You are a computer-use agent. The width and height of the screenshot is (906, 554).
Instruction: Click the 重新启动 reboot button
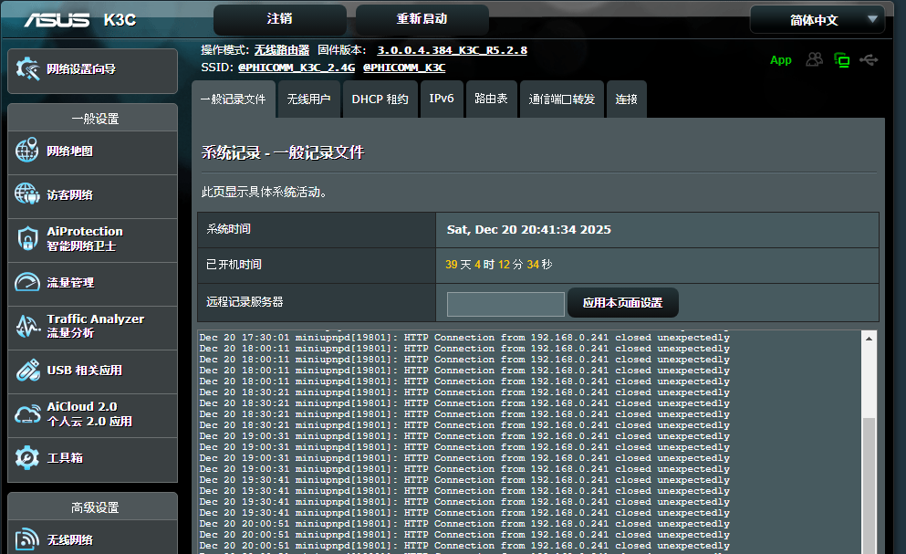click(422, 19)
